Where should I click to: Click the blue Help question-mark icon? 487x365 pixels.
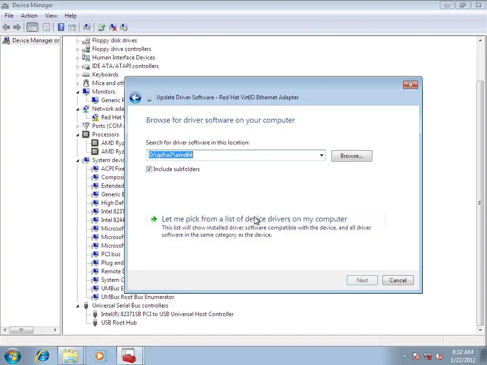coord(61,27)
